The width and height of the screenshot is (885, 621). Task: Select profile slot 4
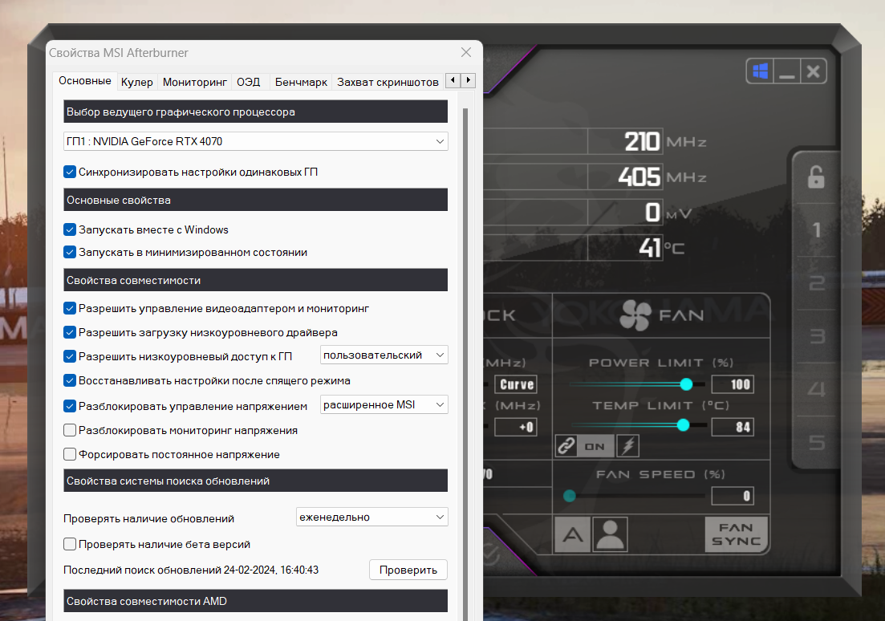[817, 389]
